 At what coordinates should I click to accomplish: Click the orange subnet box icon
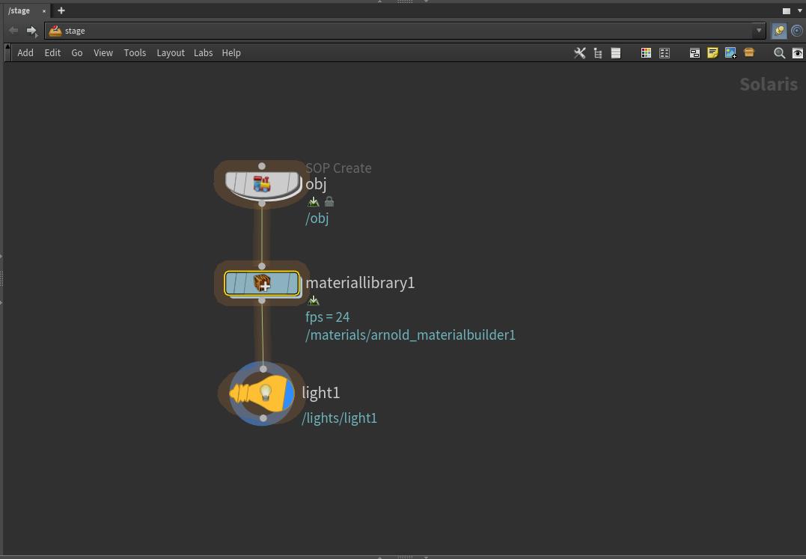(749, 53)
